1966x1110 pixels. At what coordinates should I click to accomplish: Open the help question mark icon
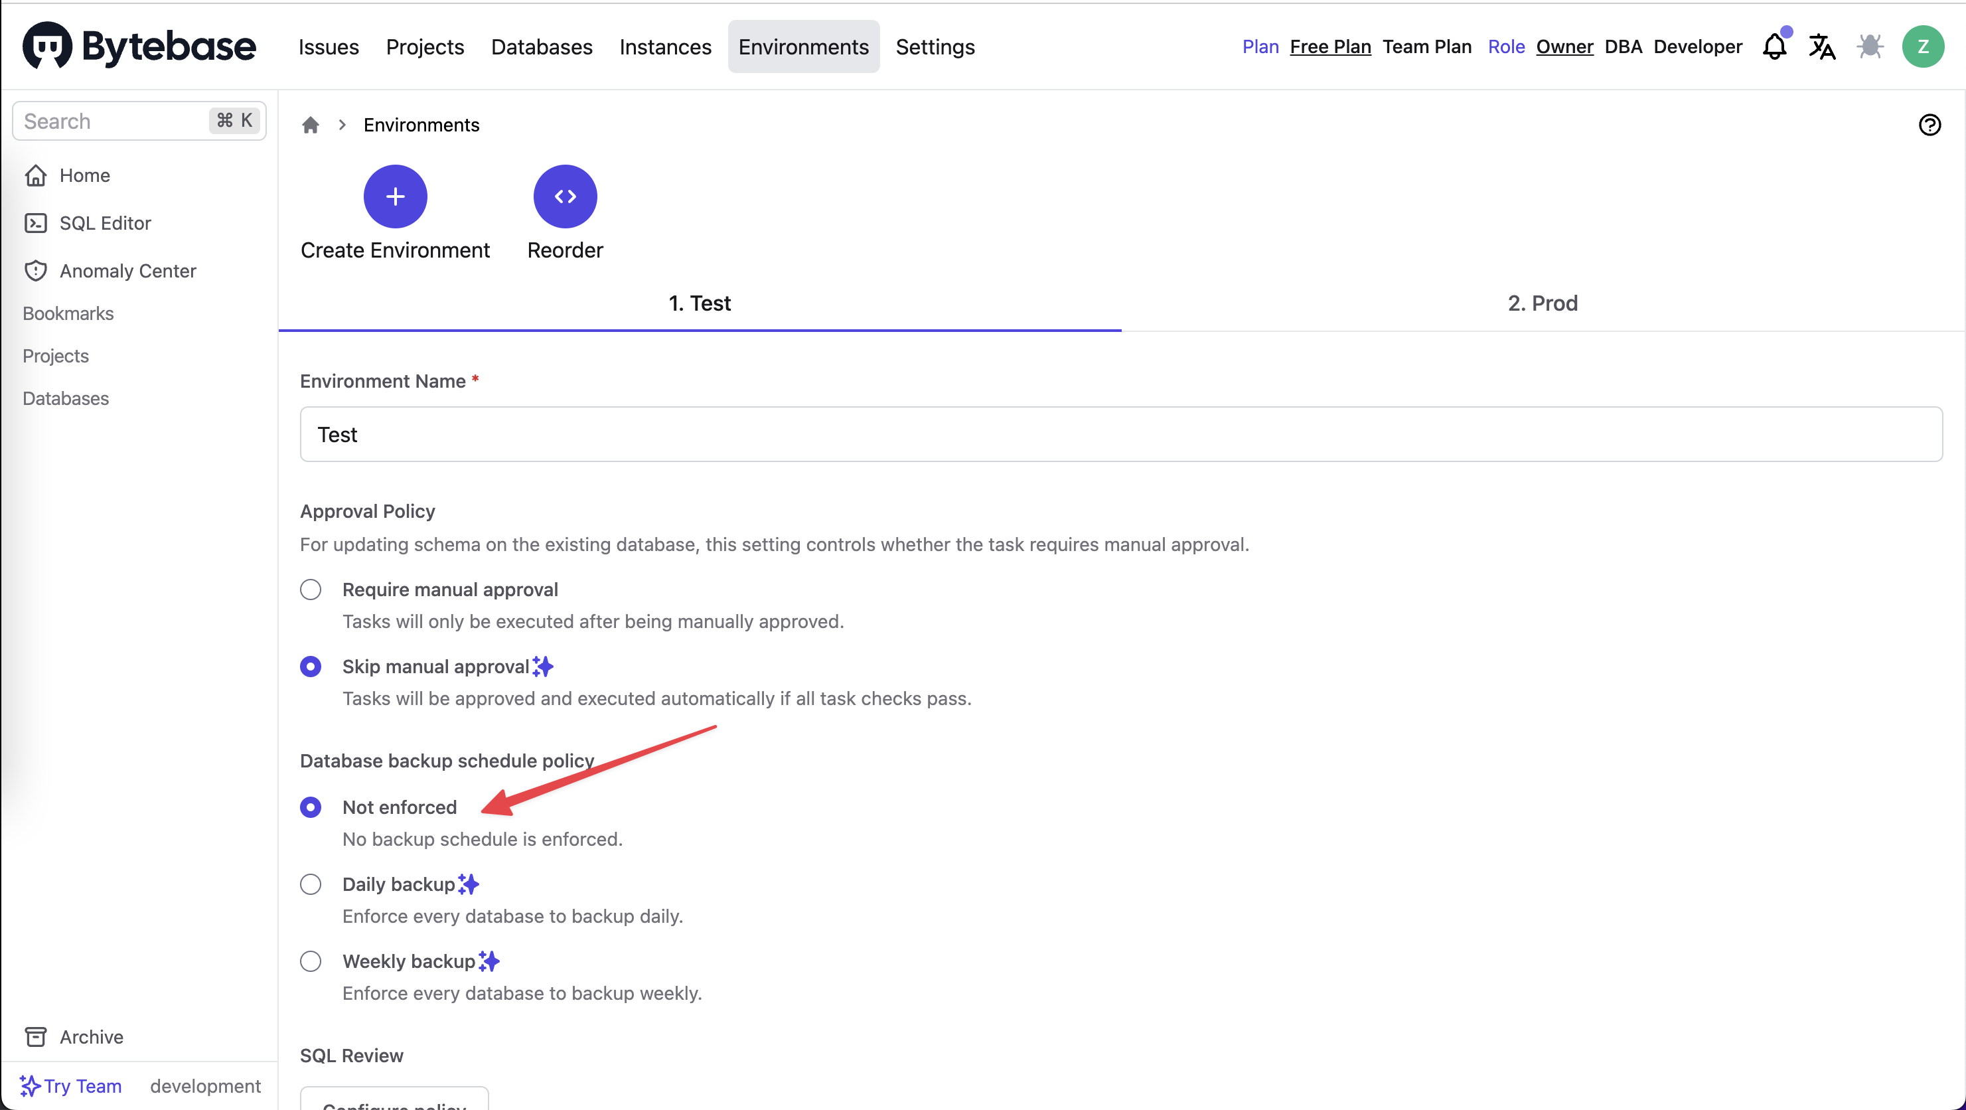[x=1930, y=124]
